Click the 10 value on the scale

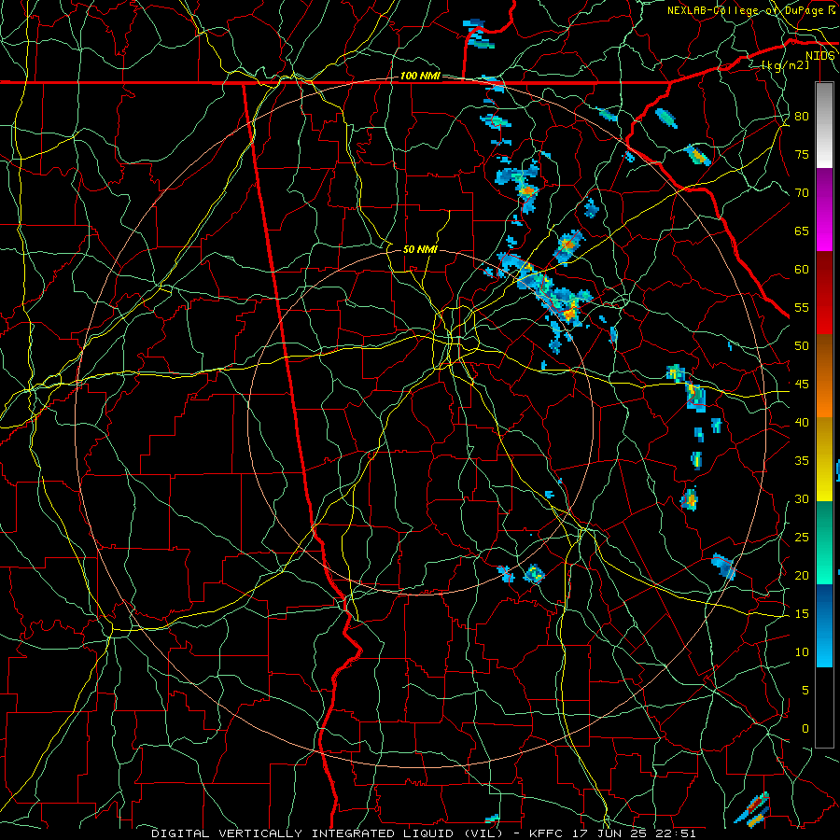pyautogui.click(x=802, y=652)
